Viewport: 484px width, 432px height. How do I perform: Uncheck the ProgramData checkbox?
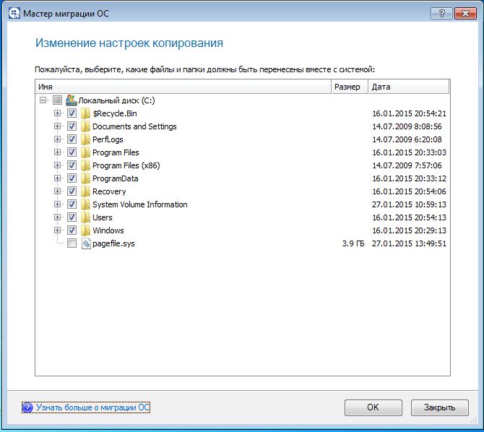coord(72,178)
